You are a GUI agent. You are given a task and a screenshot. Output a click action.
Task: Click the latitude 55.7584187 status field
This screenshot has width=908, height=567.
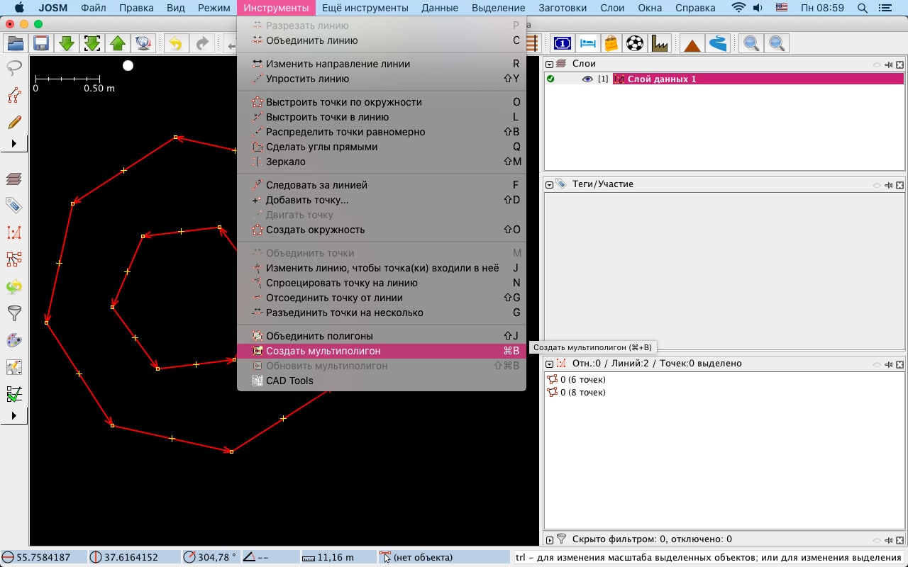43,557
